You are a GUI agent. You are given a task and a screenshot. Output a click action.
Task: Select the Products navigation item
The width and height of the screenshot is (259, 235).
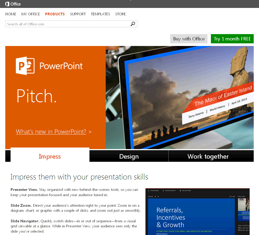[x=55, y=14]
